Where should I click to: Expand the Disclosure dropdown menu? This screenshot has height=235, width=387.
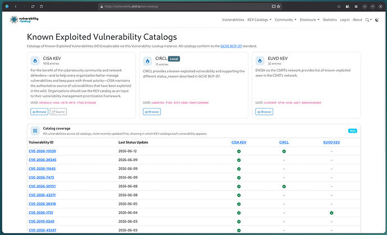pos(310,20)
